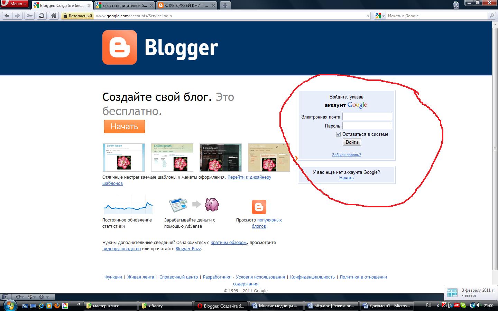The height and width of the screenshot is (311, 498).
Task: Select the dark template thumbnail
Action: point(221,158)
